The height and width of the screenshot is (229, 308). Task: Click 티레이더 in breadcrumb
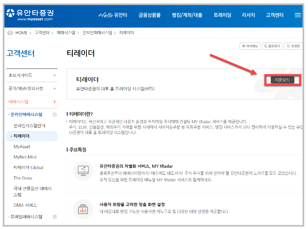point(127,33)
